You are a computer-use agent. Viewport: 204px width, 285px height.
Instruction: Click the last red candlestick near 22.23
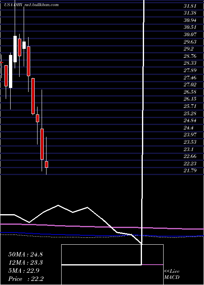tap(47, 164)
